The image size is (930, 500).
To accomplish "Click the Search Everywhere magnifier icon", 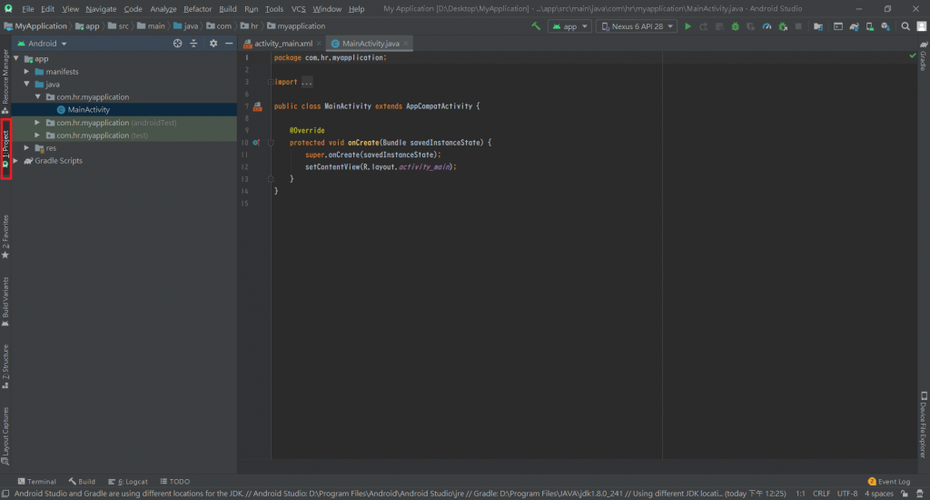I will [x=905, y=26].
